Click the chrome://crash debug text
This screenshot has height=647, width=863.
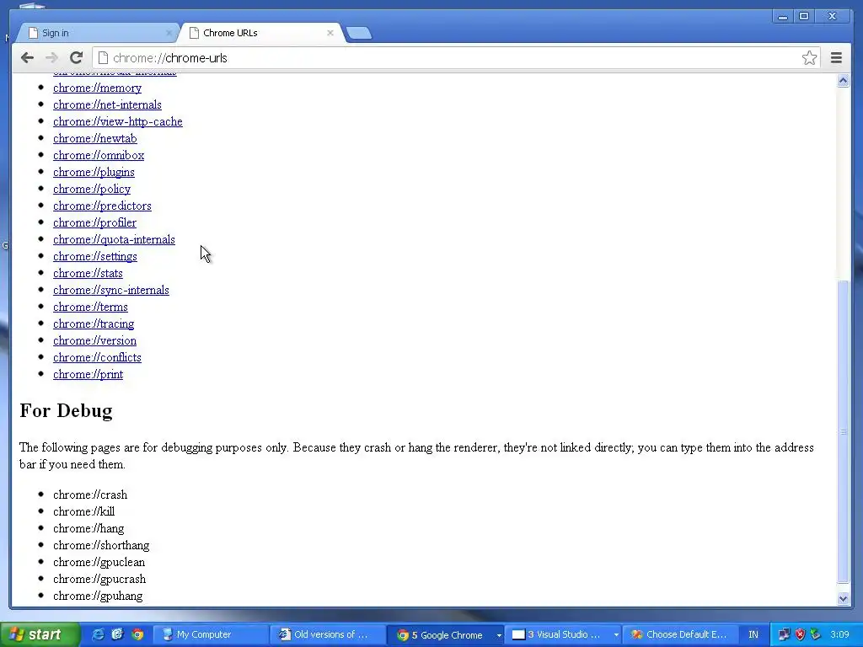[90, 495]
